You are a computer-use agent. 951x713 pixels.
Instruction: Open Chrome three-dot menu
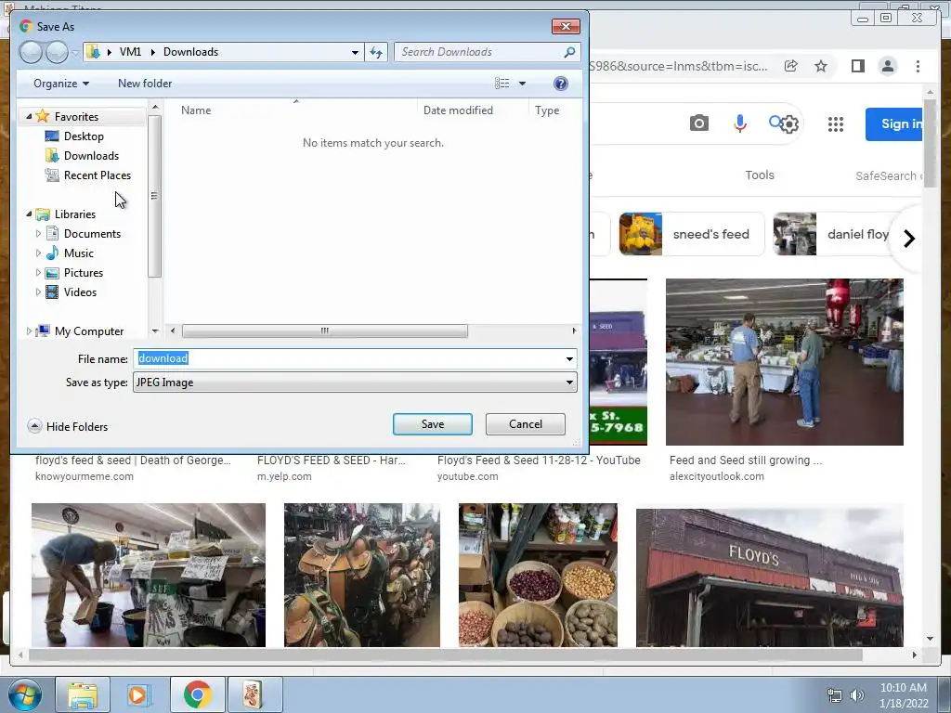[x=918, y=66]
